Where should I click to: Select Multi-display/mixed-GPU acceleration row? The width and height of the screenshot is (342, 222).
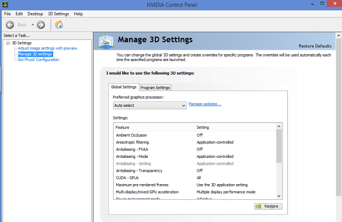coord(195,192)
